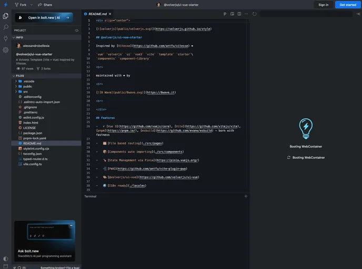Image resolution: width=362 pixels, height=269 pixels.
Task: Click the Booting WebContainer lightbulb icon
Action: click(x=306, y=129)
